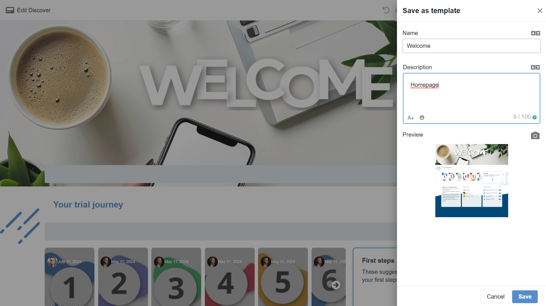The height and width of the screenshot is (306, 546).
Task: Open the emoji picker in Description
Action: click(x=422, y=118)
